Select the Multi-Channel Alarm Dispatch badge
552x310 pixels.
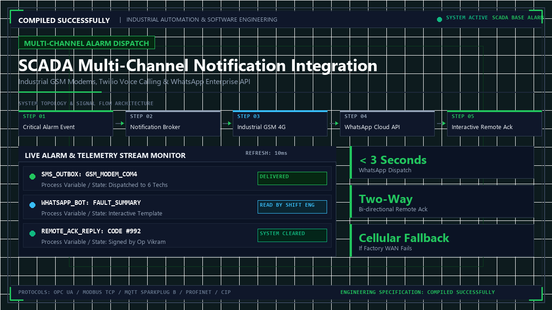[x=86, y=43]
